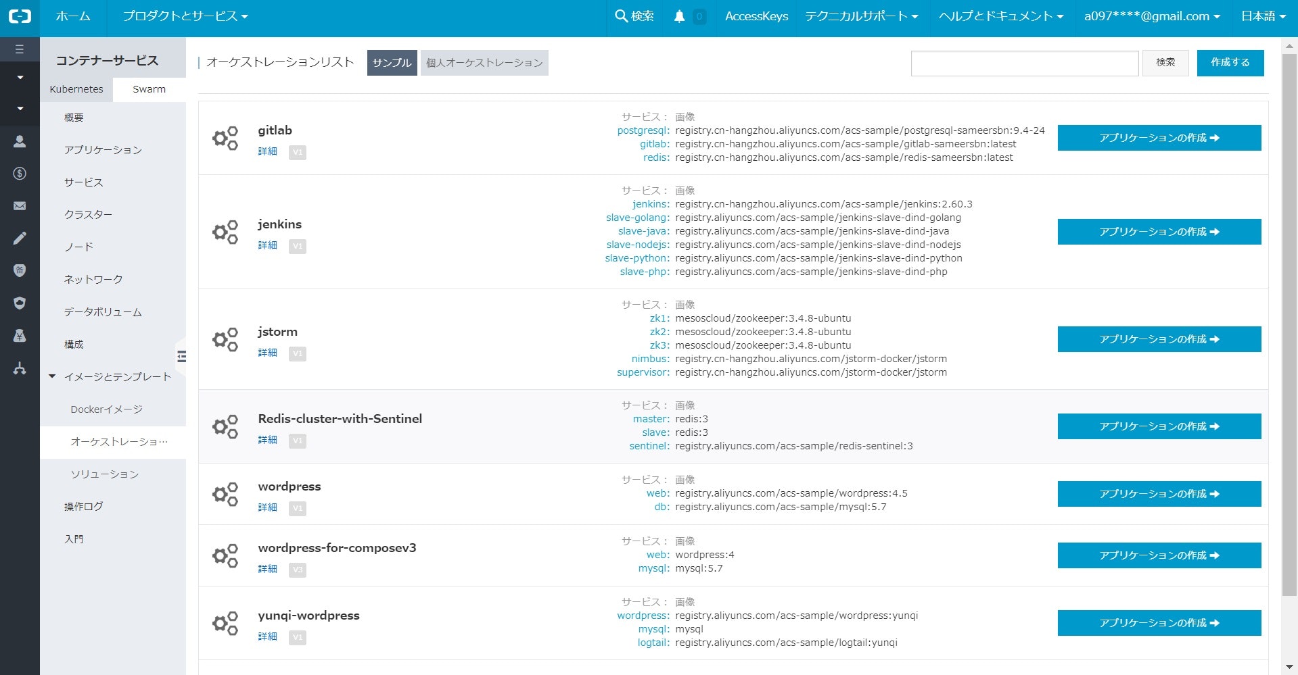The width and height of the screenshot is (1298, 675).
Task: Open the chess-piece icon in left rail
Action: [20, 336]
